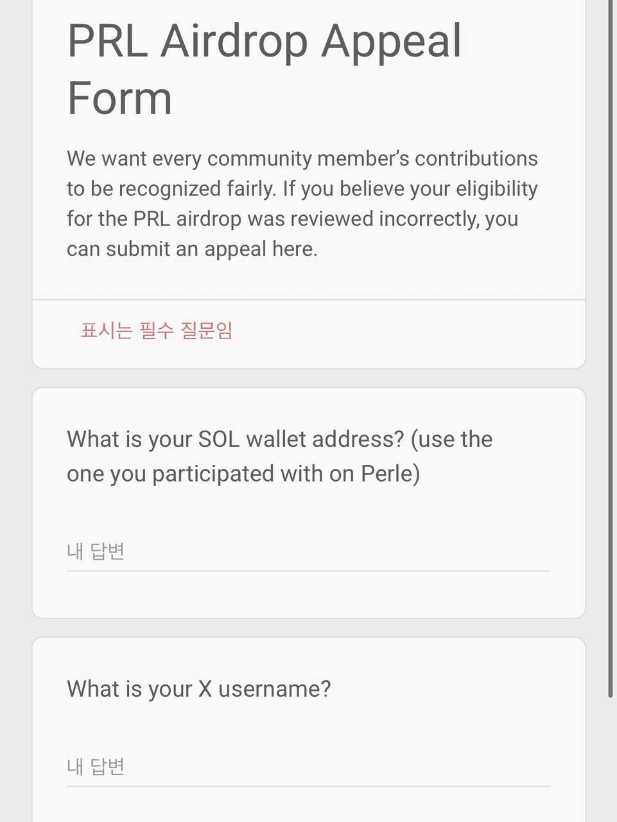
Task: Select the "What is your X username?" label
Action: (199, 689)
